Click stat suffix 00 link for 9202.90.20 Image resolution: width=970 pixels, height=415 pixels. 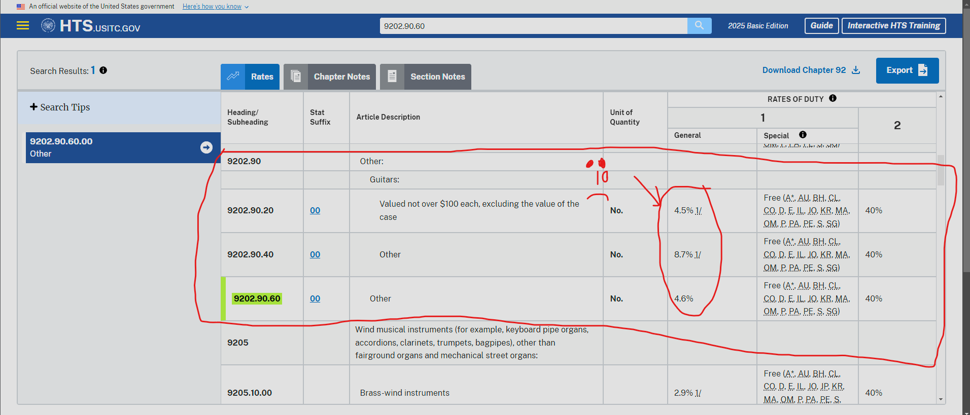(315, 210)
